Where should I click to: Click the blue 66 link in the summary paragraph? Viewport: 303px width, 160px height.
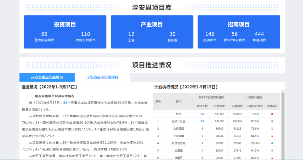[x=65, y=103]
